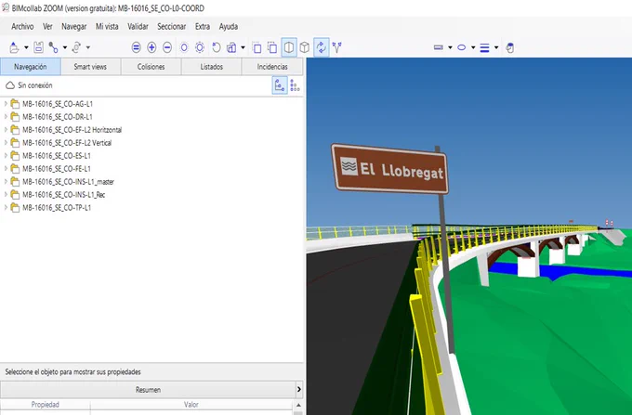Viewport: 632px width, 415px height.
Task: Expand MB-16016_SE_CO-INS-L1_master tree node
Action: [6, 182]
